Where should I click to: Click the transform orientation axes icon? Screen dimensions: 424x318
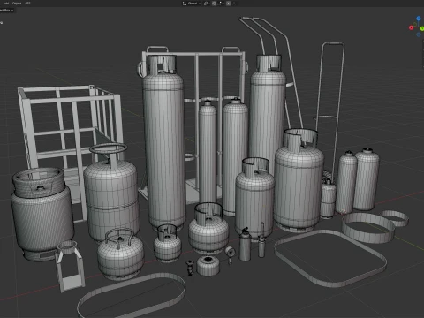(185, 4)
